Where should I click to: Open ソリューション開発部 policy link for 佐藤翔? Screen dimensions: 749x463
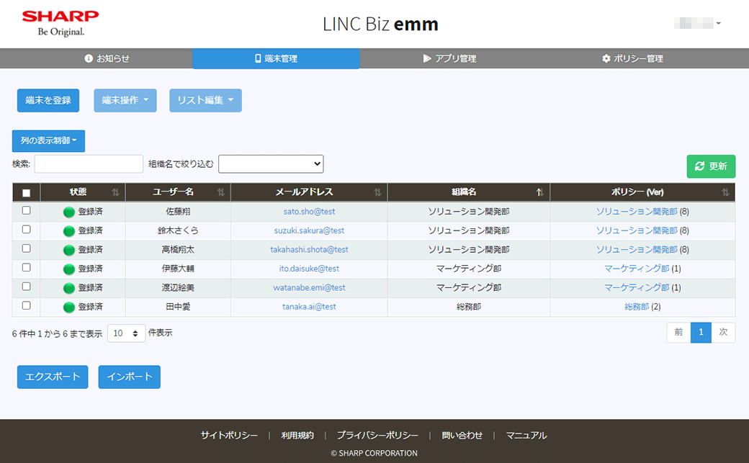(x=636, y=212)
